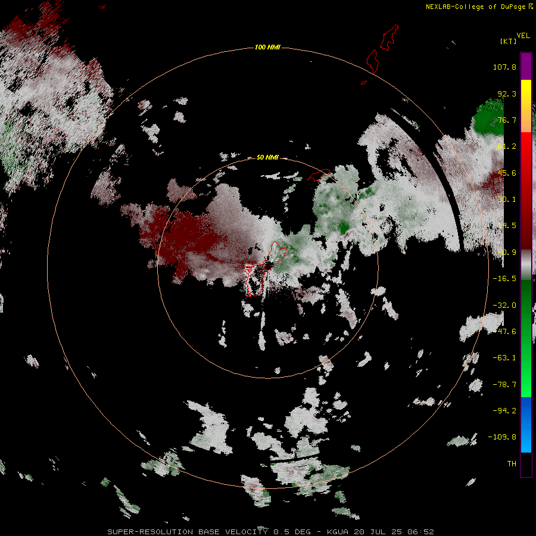536x536 pixels.
Task: Click the -47.6 legend value
Action: tap(504, 332)
